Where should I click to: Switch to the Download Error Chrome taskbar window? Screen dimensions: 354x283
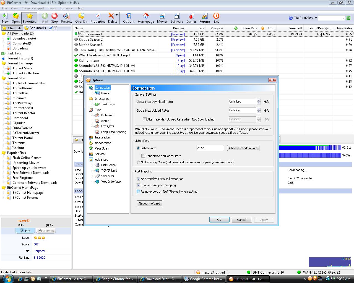coord(159,279)
